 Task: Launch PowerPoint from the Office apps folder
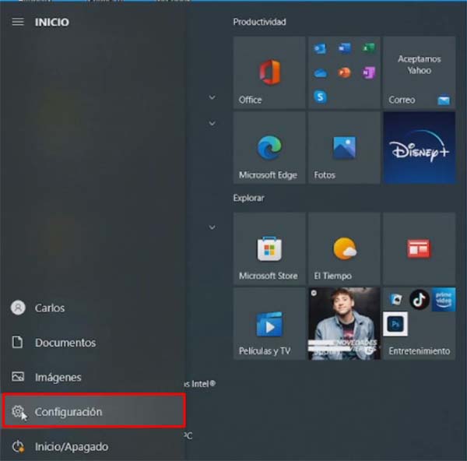pos(344,72)
